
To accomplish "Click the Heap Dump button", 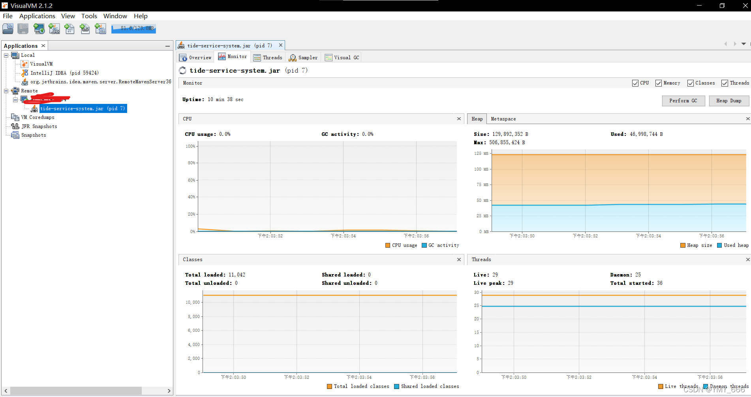I will pyautogui.click(x=729, y=101).
